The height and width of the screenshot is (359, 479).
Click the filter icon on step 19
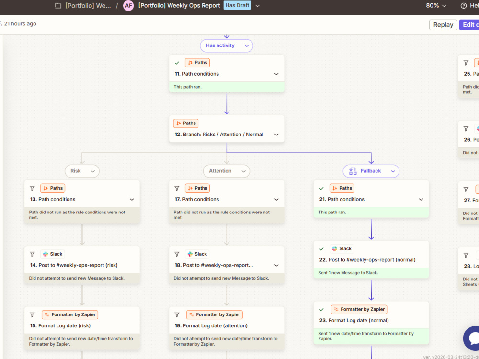tap(177, 315)
